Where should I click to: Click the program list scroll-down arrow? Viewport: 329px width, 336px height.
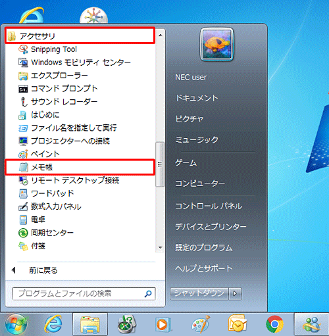pyautogui.click(x=161, y=248)
